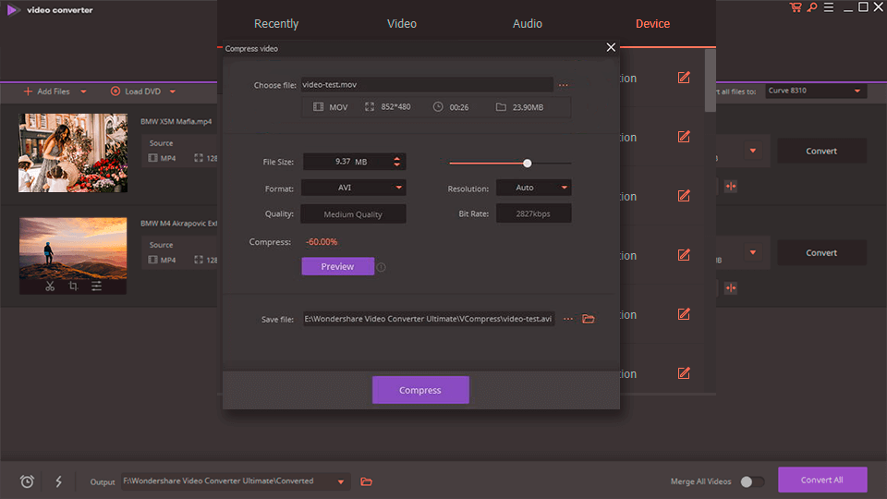Viewport: 887px width, 499px height.
Task: Click the device list scrollbar
Action: tap(711, 80)
